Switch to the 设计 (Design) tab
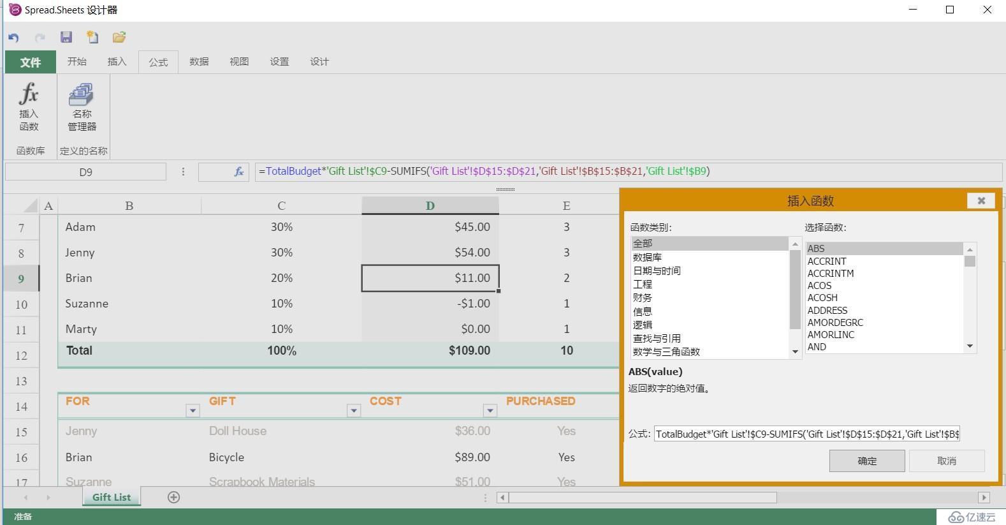The width and height of the screenshot is (1006, 525). pyautogui.click(x=319, y=61)
